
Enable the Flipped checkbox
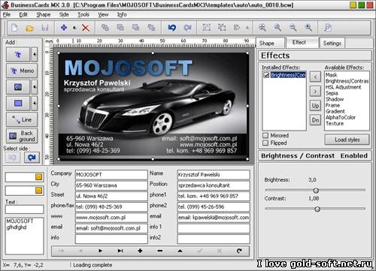click(x=265, y=143)
